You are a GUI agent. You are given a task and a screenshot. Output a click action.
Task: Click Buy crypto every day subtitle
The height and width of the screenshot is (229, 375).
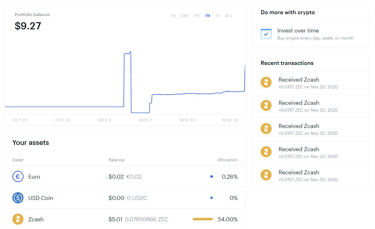click(315, 38)
